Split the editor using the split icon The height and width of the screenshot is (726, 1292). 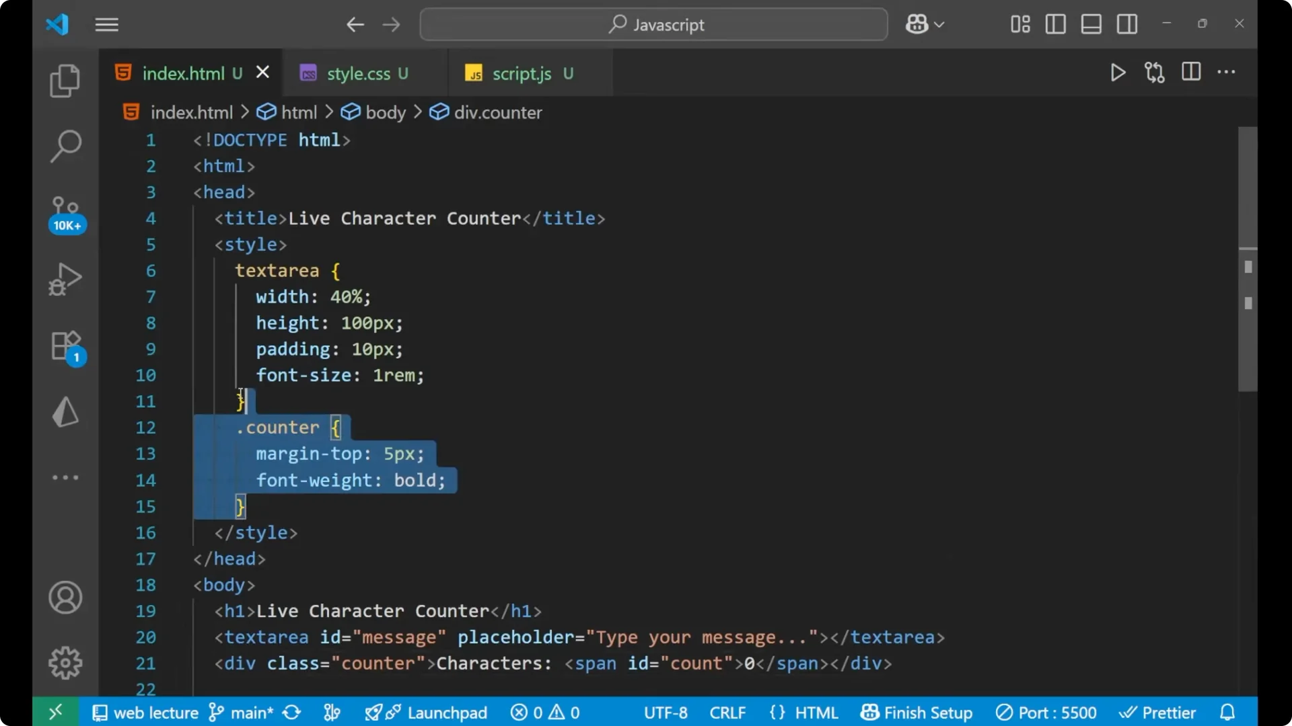pos(1191,73)
